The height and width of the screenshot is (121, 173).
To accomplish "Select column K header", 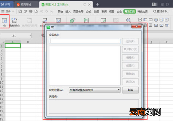I will click(x=167, y=42).
